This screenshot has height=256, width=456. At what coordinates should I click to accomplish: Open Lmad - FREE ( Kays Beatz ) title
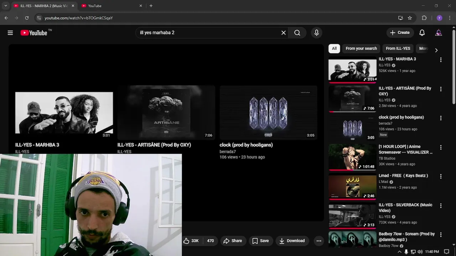click(x=403, y=176)
